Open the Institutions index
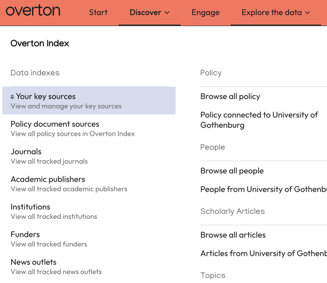The image size is (327, 283). pyautogui.click(x=30, y=207)
